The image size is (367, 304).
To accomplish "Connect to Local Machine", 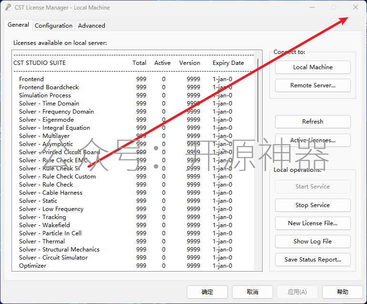I will click(313, 67).
